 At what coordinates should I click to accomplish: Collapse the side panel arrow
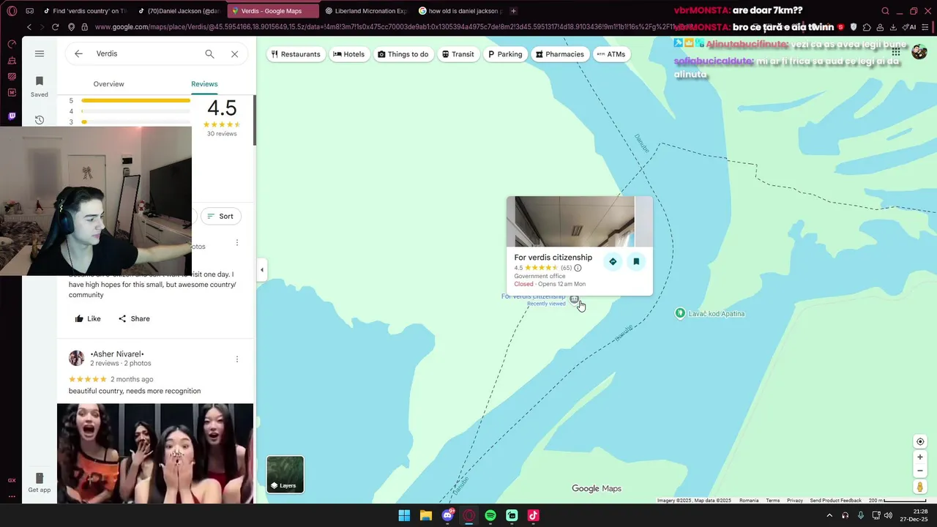pyautogui.click(x=262, y=270)
